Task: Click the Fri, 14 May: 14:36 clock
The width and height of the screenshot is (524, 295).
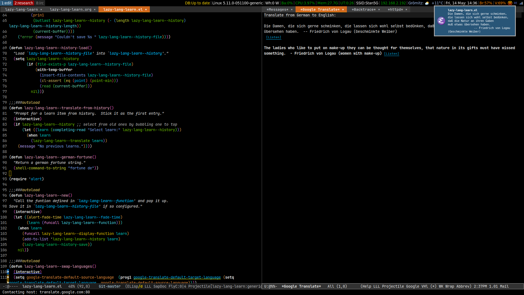Action: (461, 3)
